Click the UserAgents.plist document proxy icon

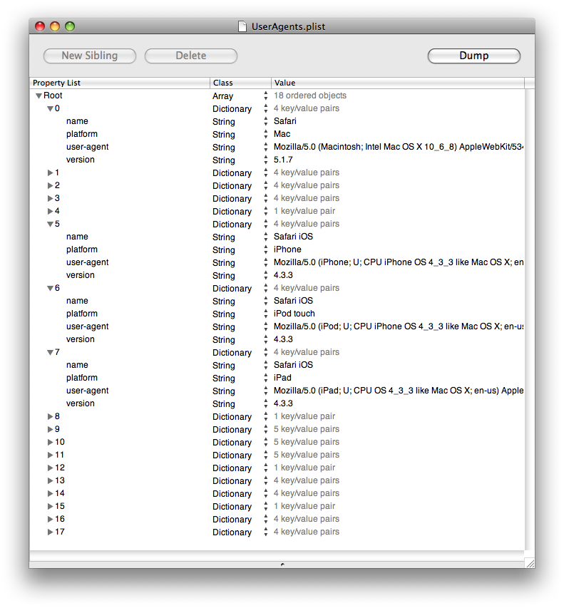tap(242, 26)
